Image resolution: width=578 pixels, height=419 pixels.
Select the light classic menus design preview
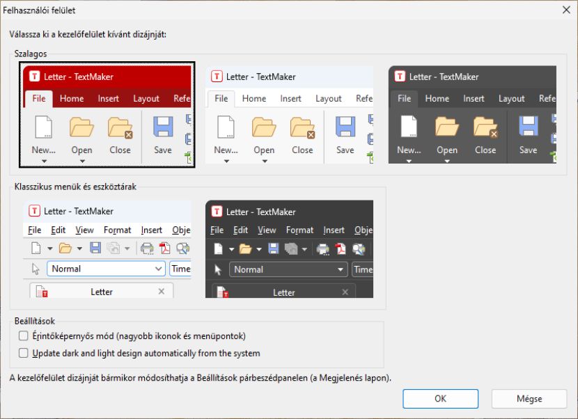(x=107, y=249)
